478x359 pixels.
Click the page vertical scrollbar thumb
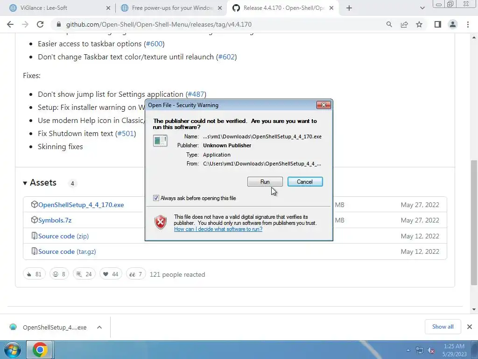(x=474, y=223)
